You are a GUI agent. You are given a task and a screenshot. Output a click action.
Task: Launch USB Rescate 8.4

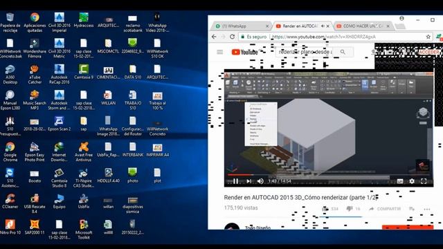click(x=35, y=203)
